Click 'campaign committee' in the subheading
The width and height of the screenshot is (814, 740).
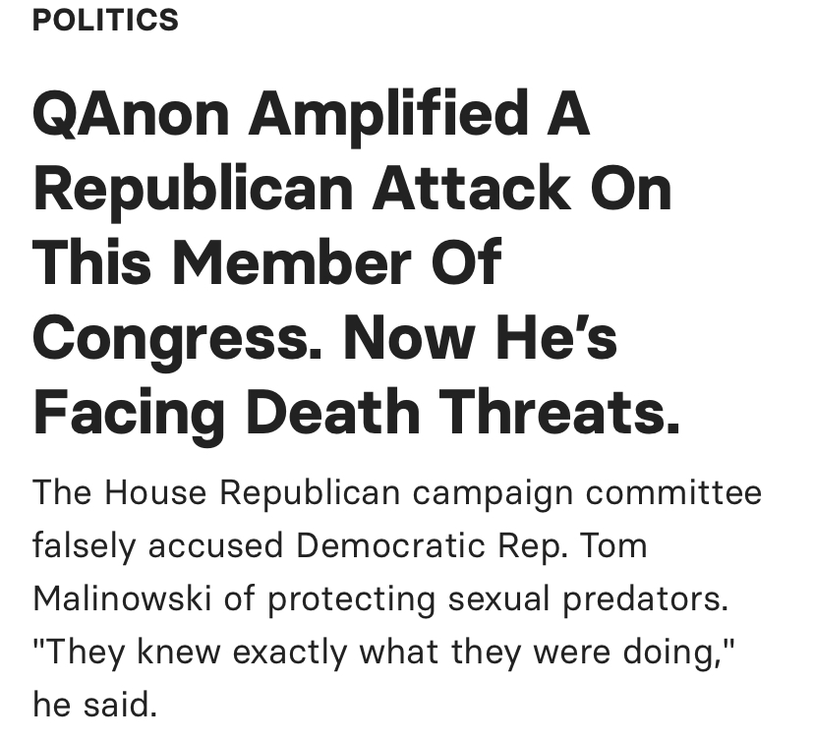point(587,492)
